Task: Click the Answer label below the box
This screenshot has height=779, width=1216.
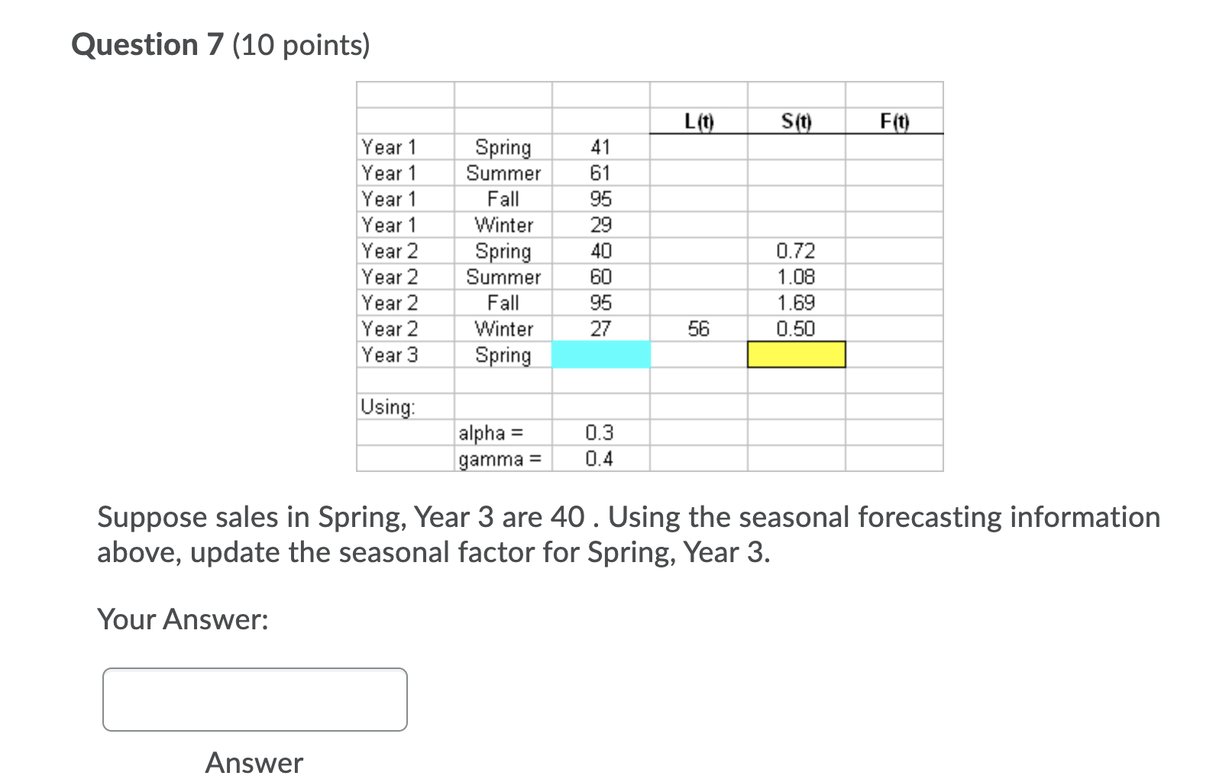Action: click(254, 762)
